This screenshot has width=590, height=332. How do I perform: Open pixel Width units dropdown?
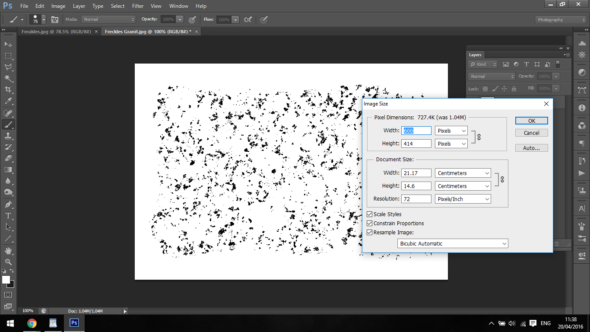point(451,131)
